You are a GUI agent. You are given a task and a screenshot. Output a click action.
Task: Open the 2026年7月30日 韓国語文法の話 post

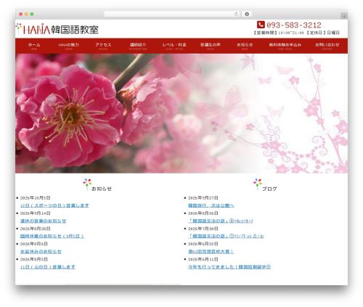[226, 236]
